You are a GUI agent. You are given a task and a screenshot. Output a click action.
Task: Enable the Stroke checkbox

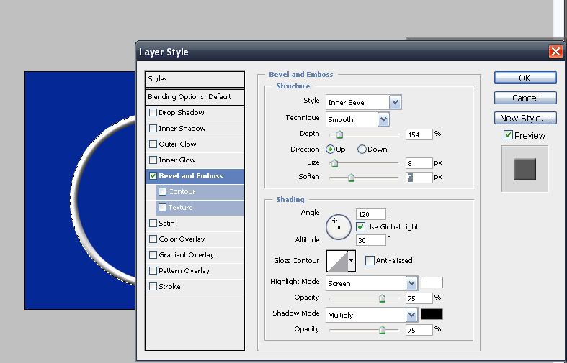point(153,287)
